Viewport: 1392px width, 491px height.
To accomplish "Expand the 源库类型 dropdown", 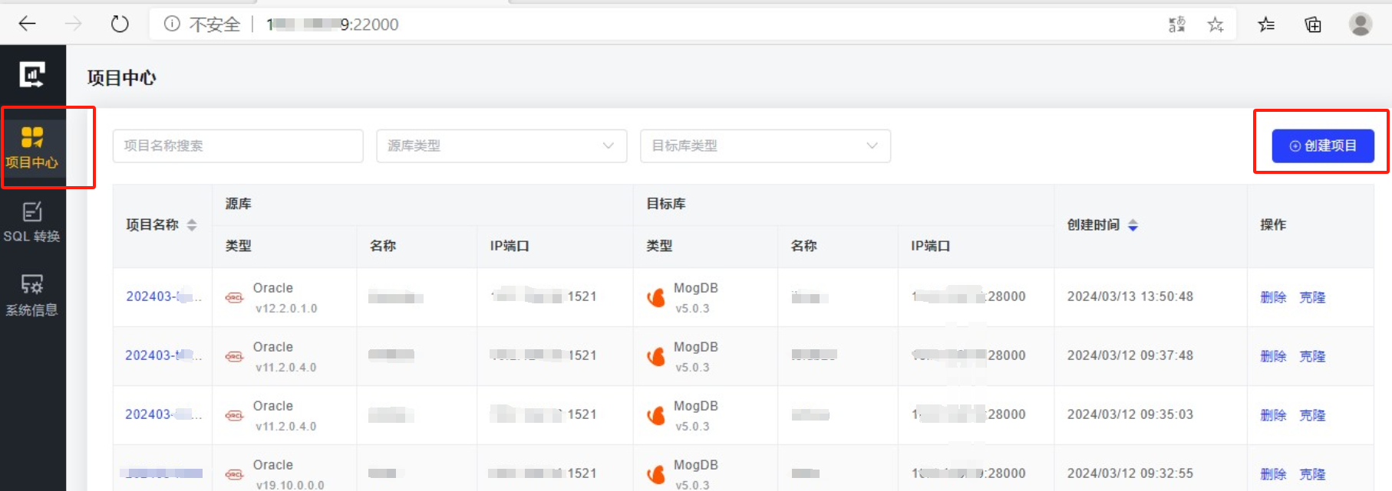I will [502, 146].
